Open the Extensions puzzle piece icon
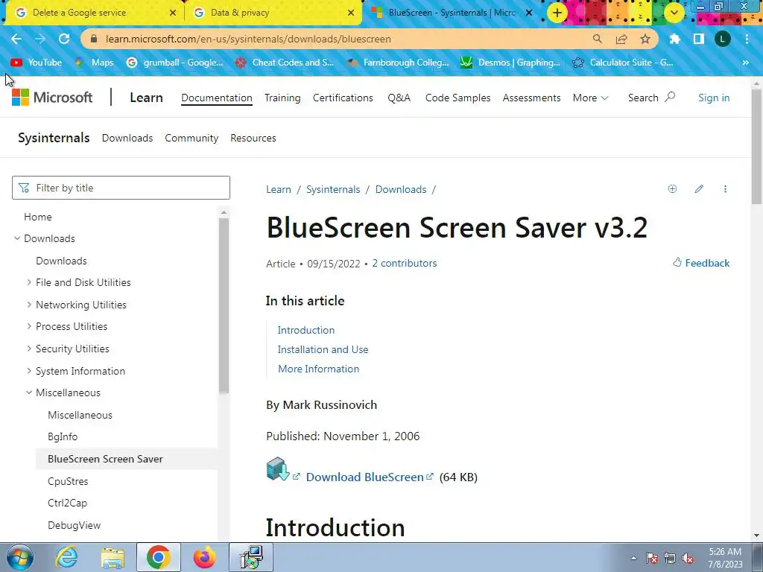 point(675,39)
